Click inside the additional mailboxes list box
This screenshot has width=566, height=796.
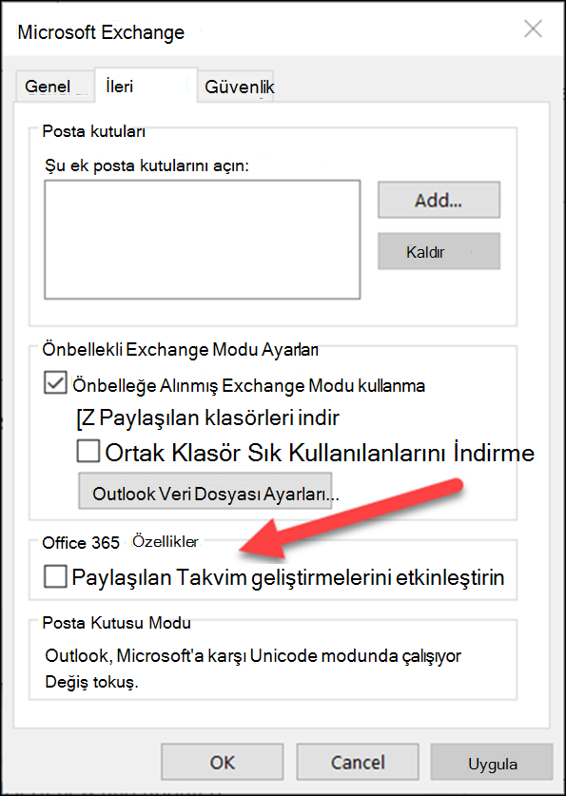coord(202,240)
